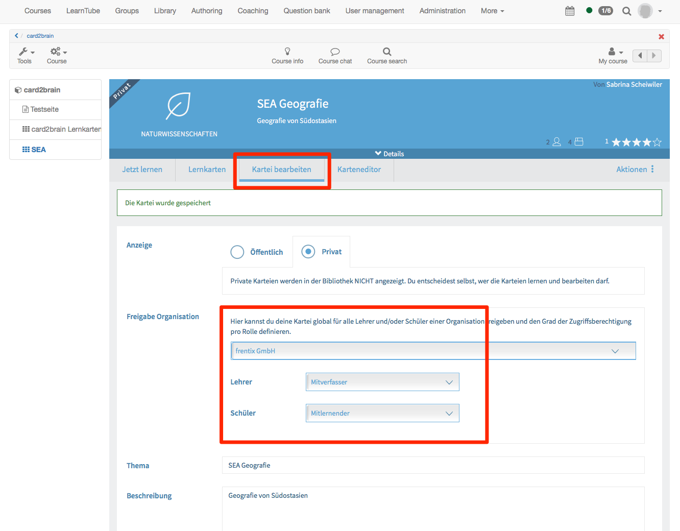Open the Aktionen menu
This screenshot has height=531, width=680.
[635, 170]
